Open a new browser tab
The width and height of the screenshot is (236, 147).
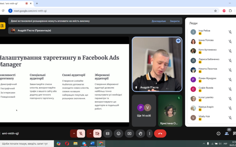point(37,3)
